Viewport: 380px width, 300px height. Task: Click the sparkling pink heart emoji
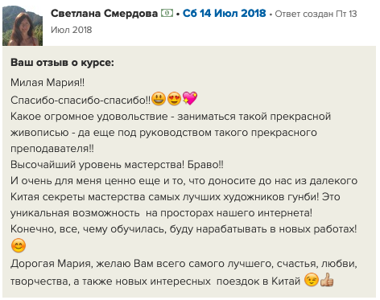190,98
